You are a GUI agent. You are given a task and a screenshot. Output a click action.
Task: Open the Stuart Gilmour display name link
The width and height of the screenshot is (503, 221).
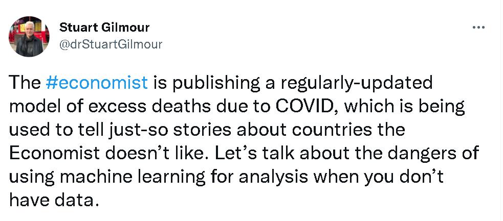coord(105,27)
